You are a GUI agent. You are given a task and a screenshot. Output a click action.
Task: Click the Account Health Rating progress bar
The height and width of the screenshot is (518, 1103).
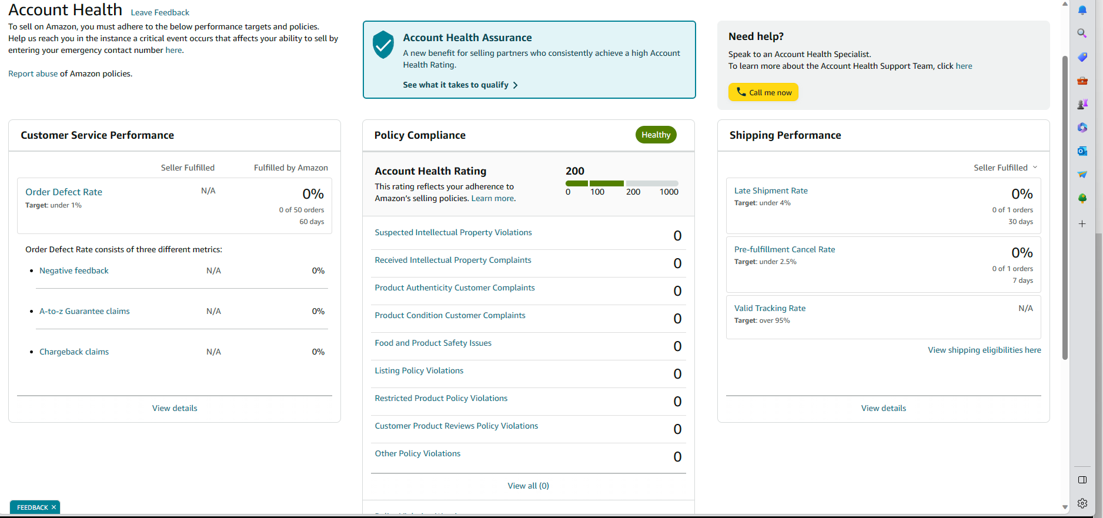(622, 183)
